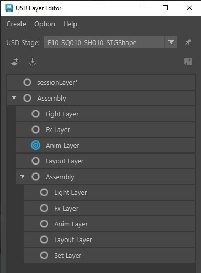Set sessionLayer as edit target

[x=27, y=82]
